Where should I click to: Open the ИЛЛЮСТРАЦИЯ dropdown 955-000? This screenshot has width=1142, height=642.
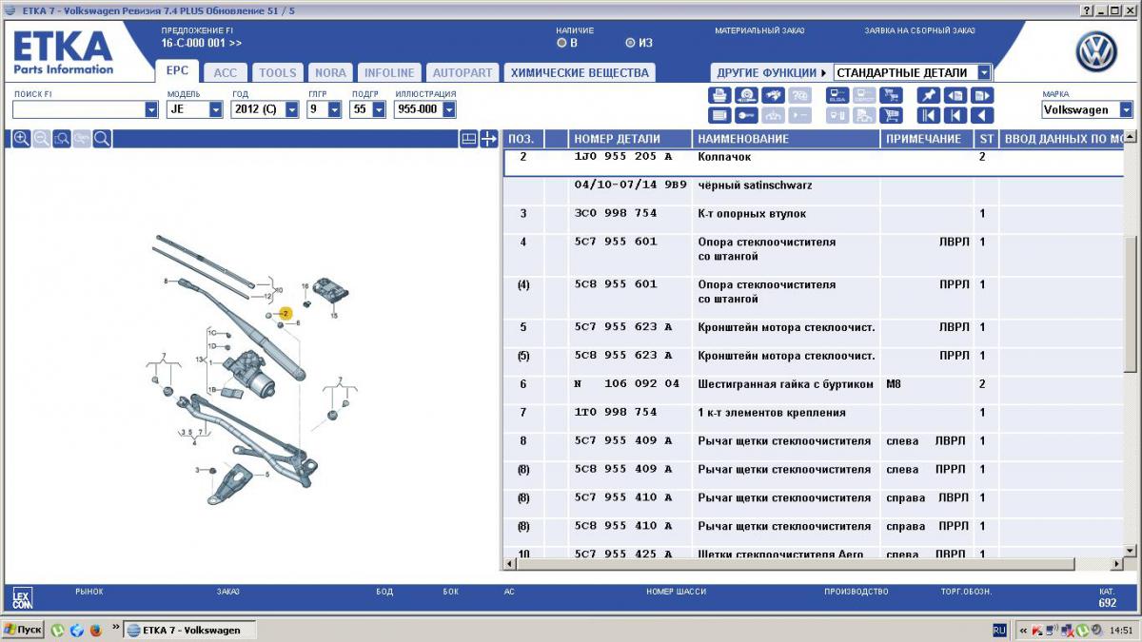448,110
